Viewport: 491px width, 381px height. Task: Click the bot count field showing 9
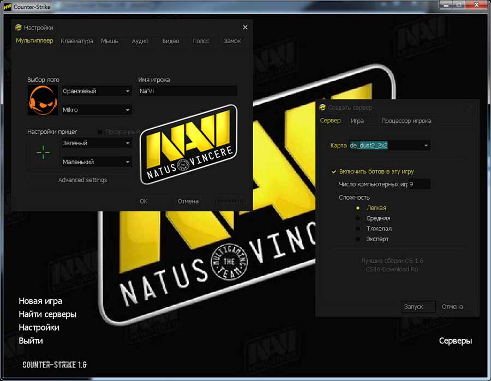420,184
